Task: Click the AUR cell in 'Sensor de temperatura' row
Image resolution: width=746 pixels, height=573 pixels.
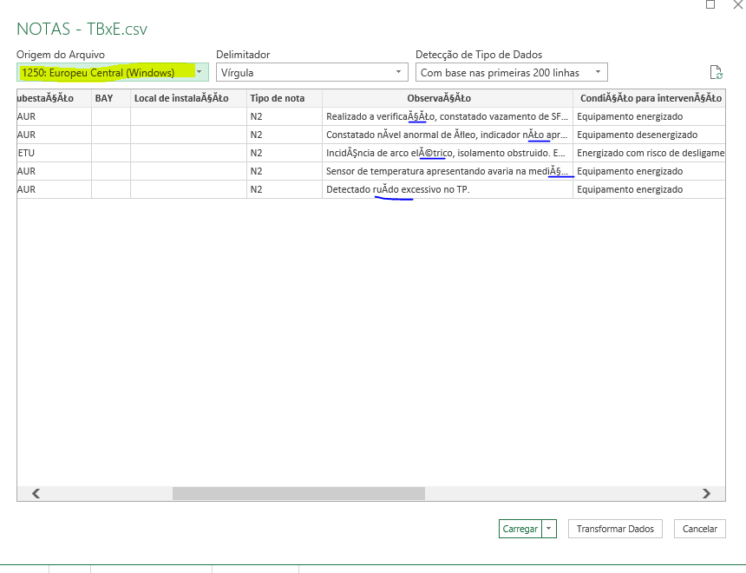Action: [54, 171]
